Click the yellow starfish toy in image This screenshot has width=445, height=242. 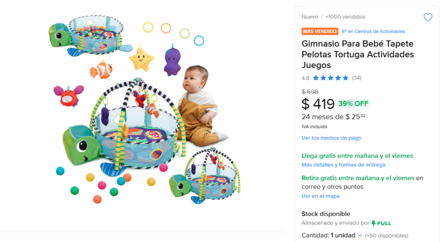tap(142, 57)
